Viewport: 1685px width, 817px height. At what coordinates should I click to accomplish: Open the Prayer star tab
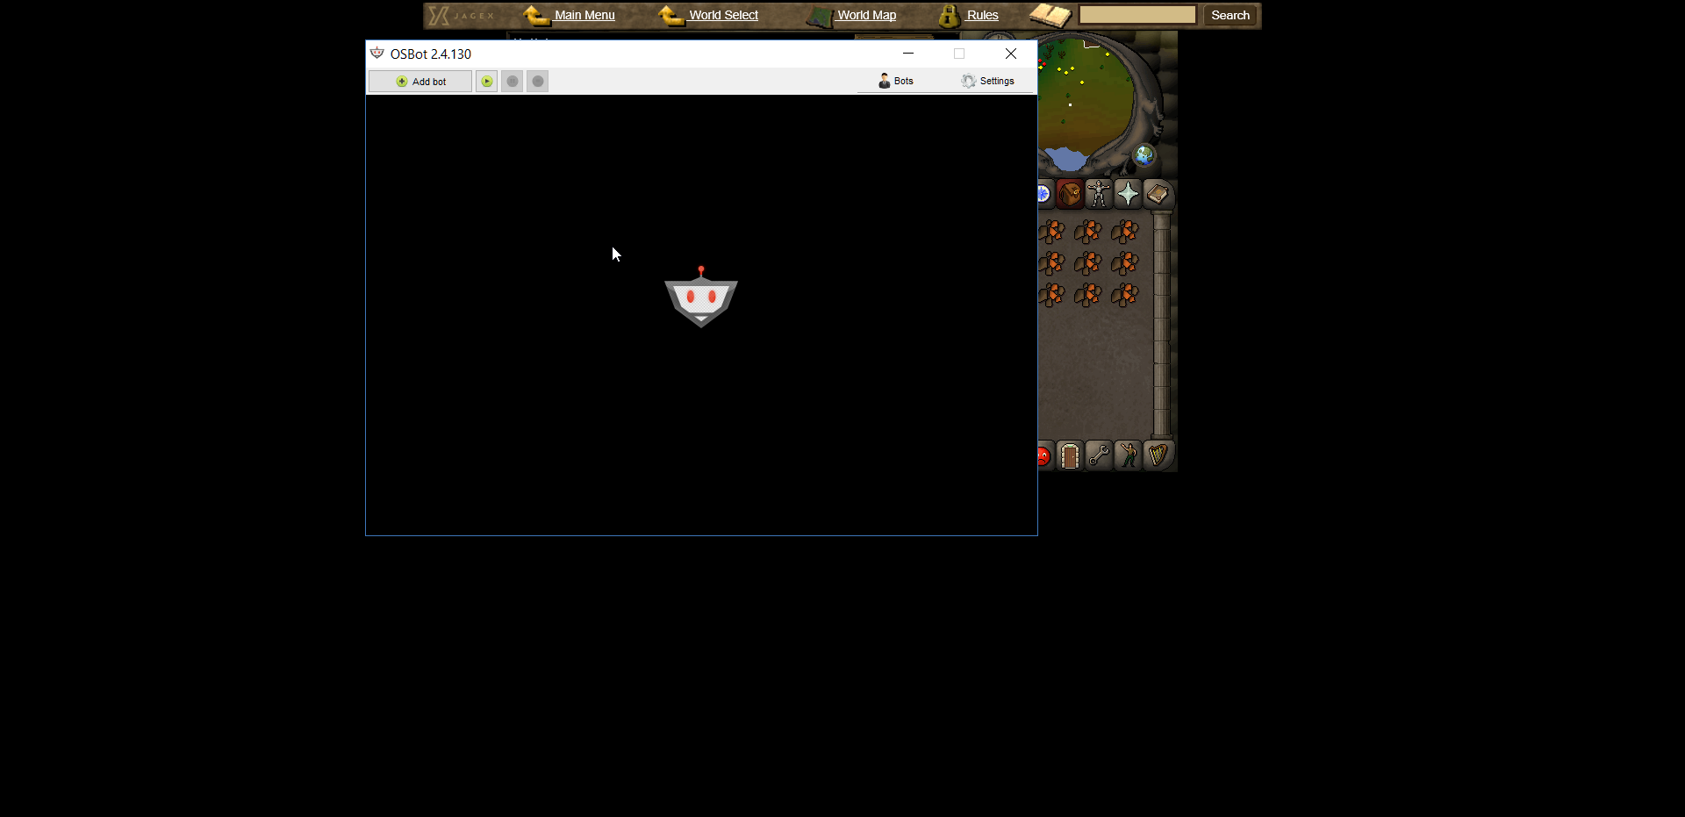pos(1128,194)
